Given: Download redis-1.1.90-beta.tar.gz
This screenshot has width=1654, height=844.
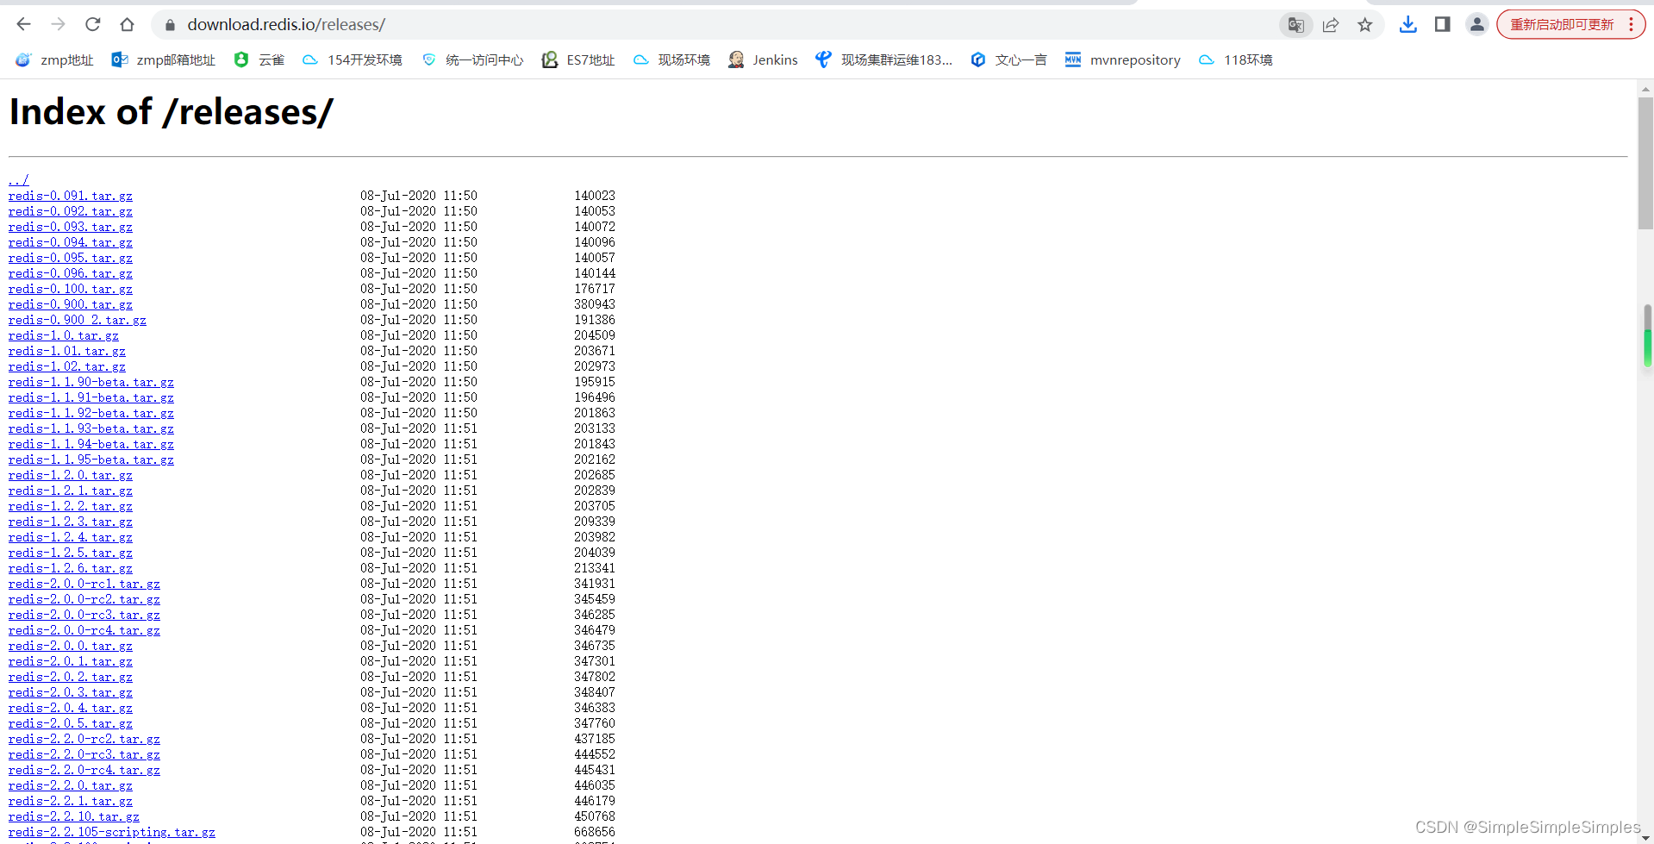Looking at the screenshot, I should tap(91, 382).
